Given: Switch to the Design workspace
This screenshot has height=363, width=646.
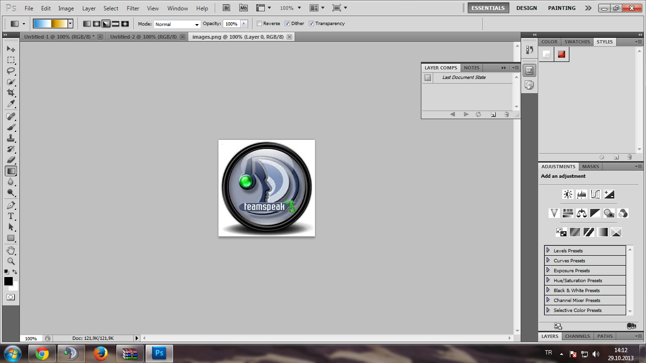Looking at the screenshot, I should coord(526,8).
